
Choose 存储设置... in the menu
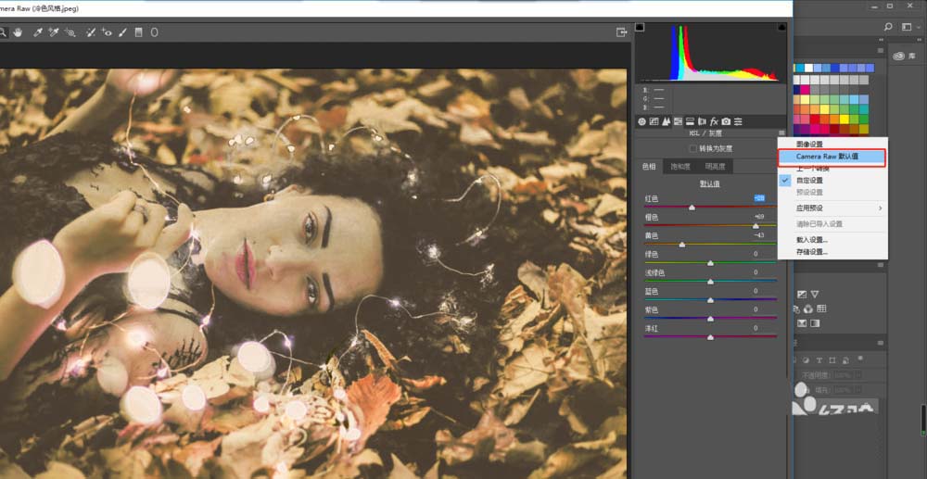tap(812, 252)
